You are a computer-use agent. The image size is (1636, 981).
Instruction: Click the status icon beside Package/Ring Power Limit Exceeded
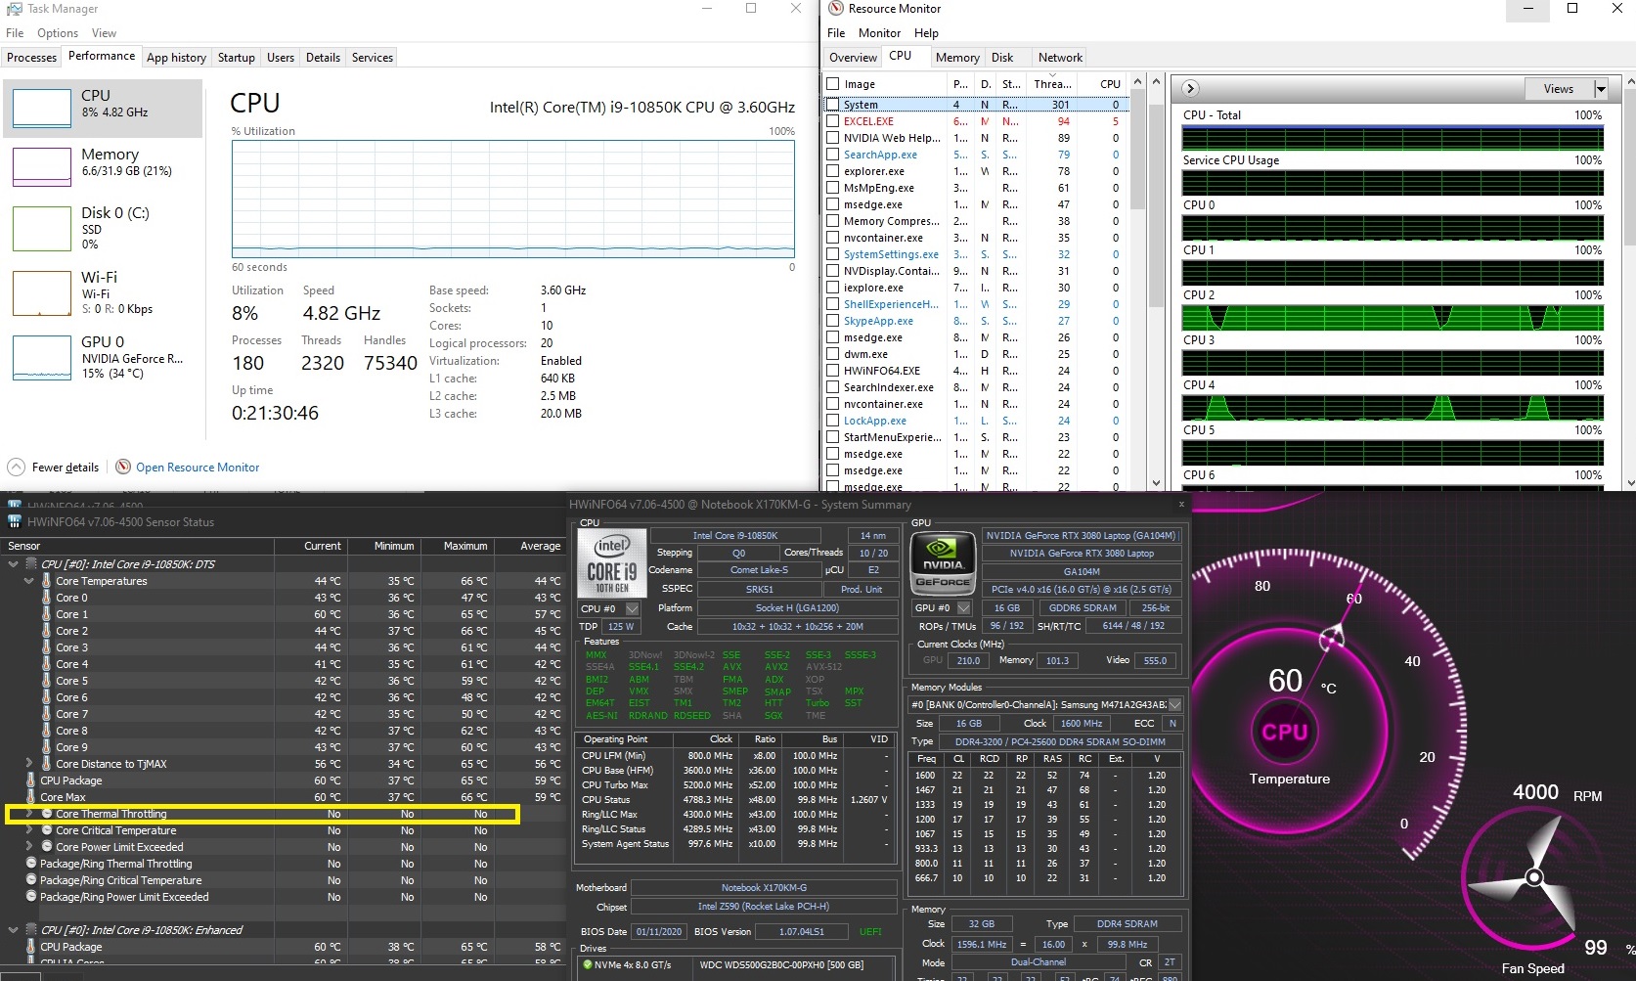(31, 897)
